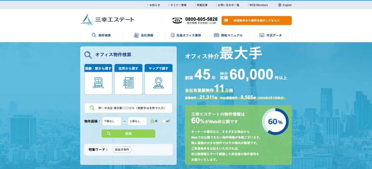Click the 特集ワード： label

point(98,149)
